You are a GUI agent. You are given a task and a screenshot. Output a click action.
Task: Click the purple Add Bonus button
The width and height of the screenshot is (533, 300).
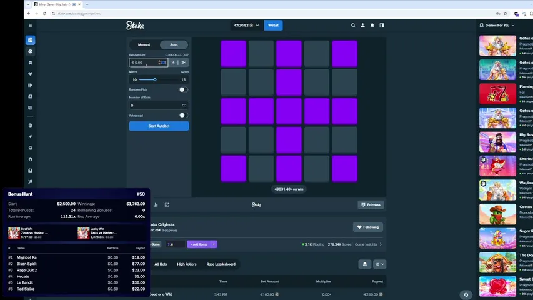[199, 244]
